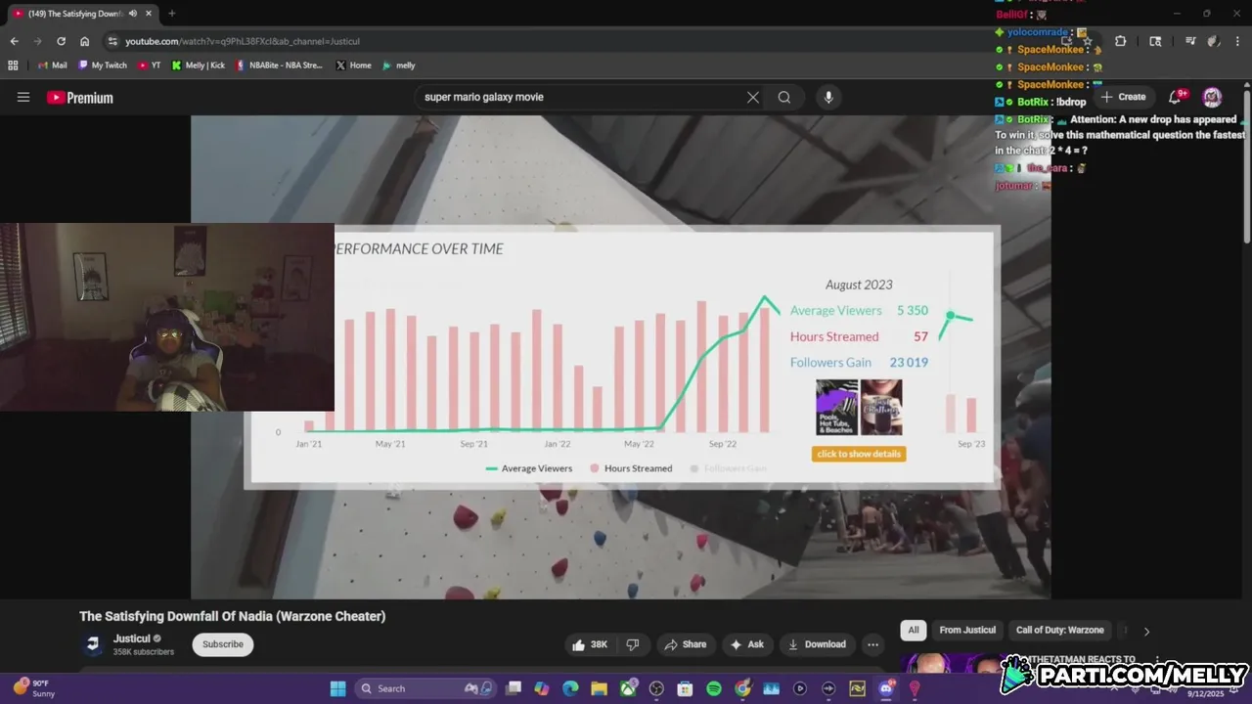Open the Mail bookmark
This screenshot has height=704, width=1252.
[52, 66]
